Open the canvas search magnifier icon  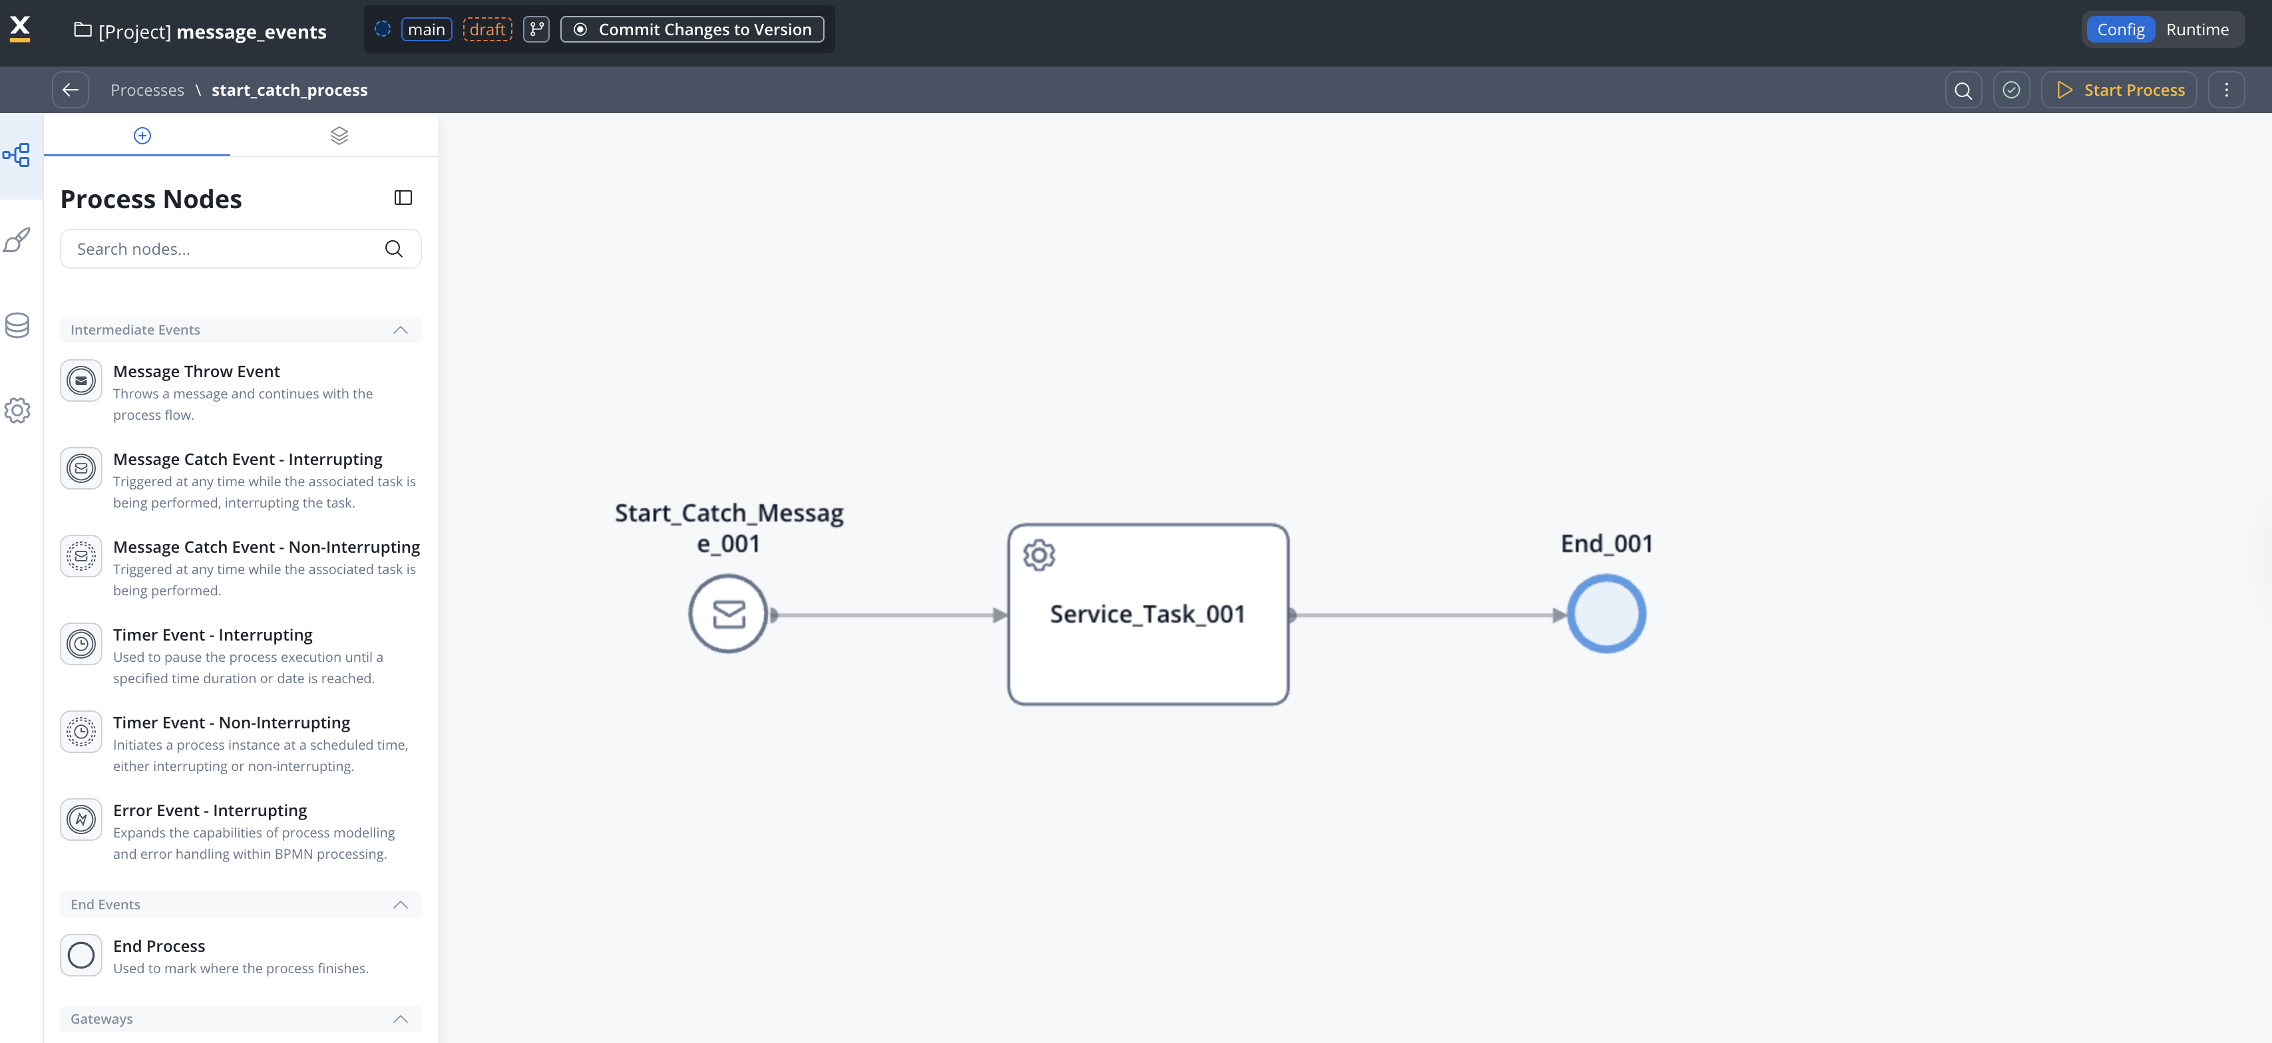tap(1963, 90)
